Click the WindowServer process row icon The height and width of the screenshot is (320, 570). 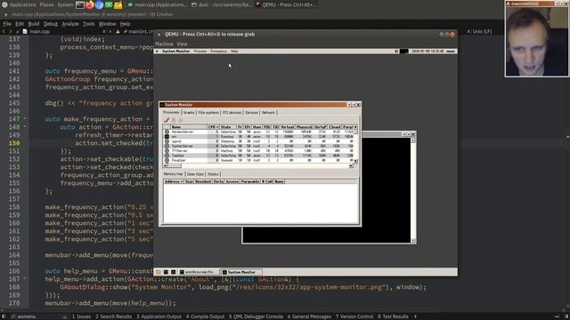click(x=167, y=132)
